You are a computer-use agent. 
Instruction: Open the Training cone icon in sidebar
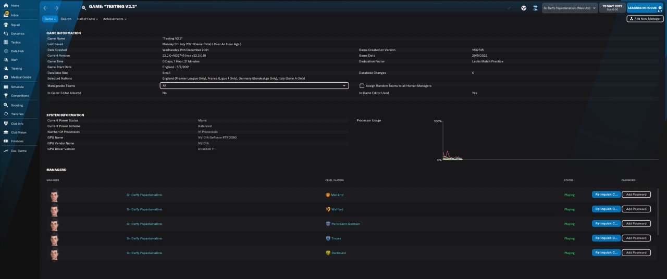[x=6, y=68]
